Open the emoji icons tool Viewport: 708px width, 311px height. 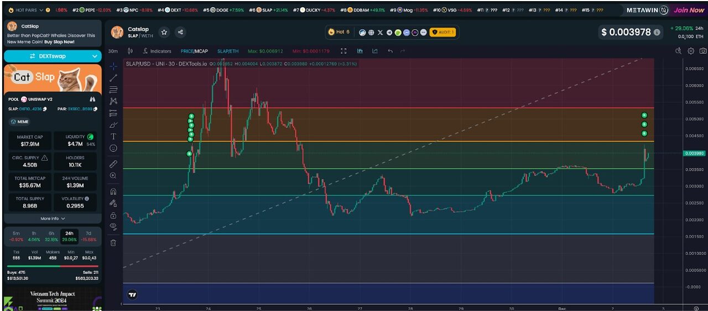pos(113,148)
